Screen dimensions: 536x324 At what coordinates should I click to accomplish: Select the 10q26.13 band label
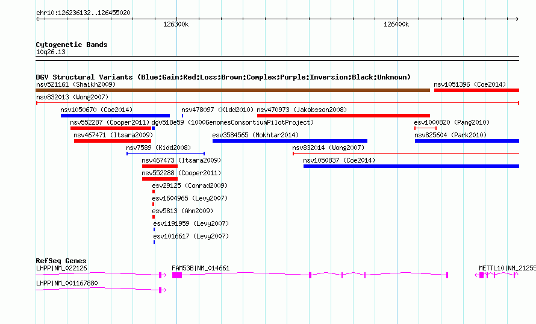(x=51, y=52)
